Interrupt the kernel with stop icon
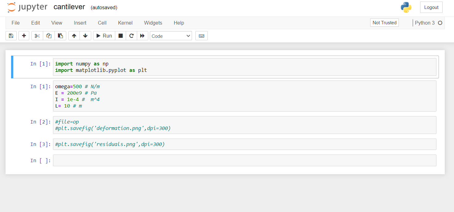454x212 pixels. 121,36
